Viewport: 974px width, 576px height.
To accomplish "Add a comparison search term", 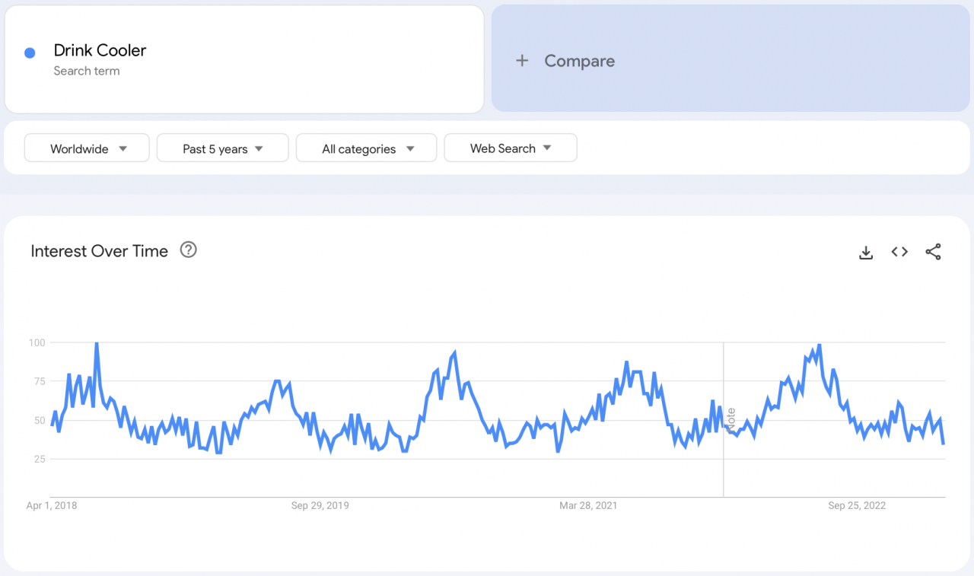I will point(579,60).
